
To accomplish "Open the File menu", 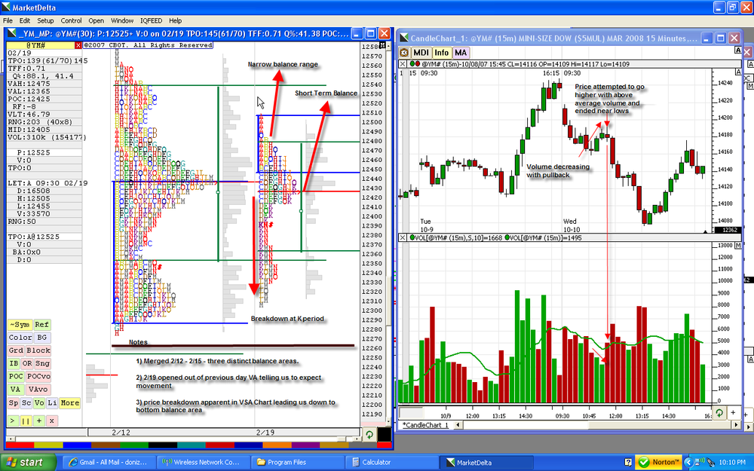I will [8, 20].
